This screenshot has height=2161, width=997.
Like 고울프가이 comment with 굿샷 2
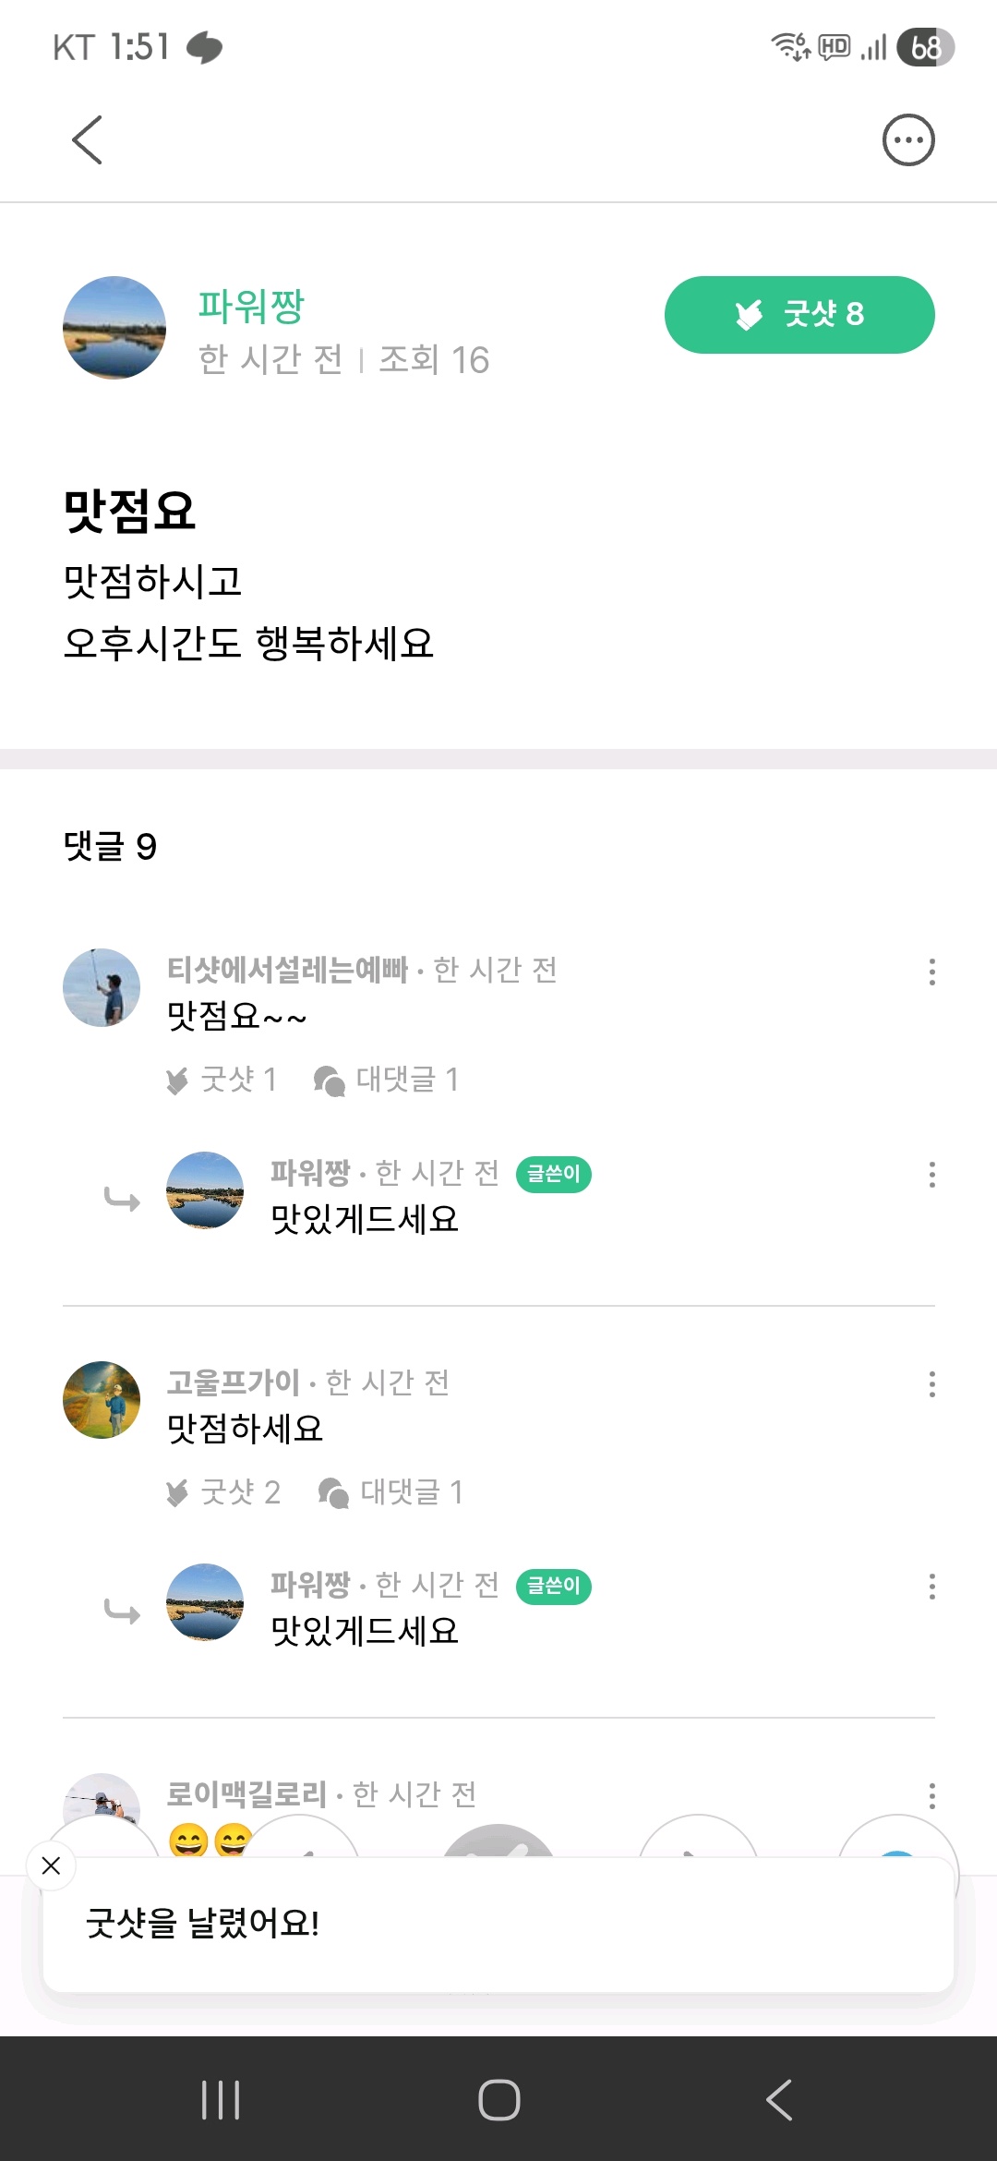pos(222,1491)
